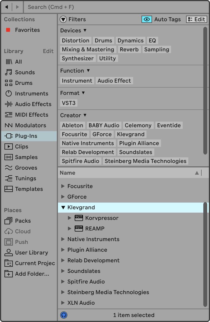
Task: Collapse the Klevgrand folder
Action: pyautogui.click(x=63, y=208)
